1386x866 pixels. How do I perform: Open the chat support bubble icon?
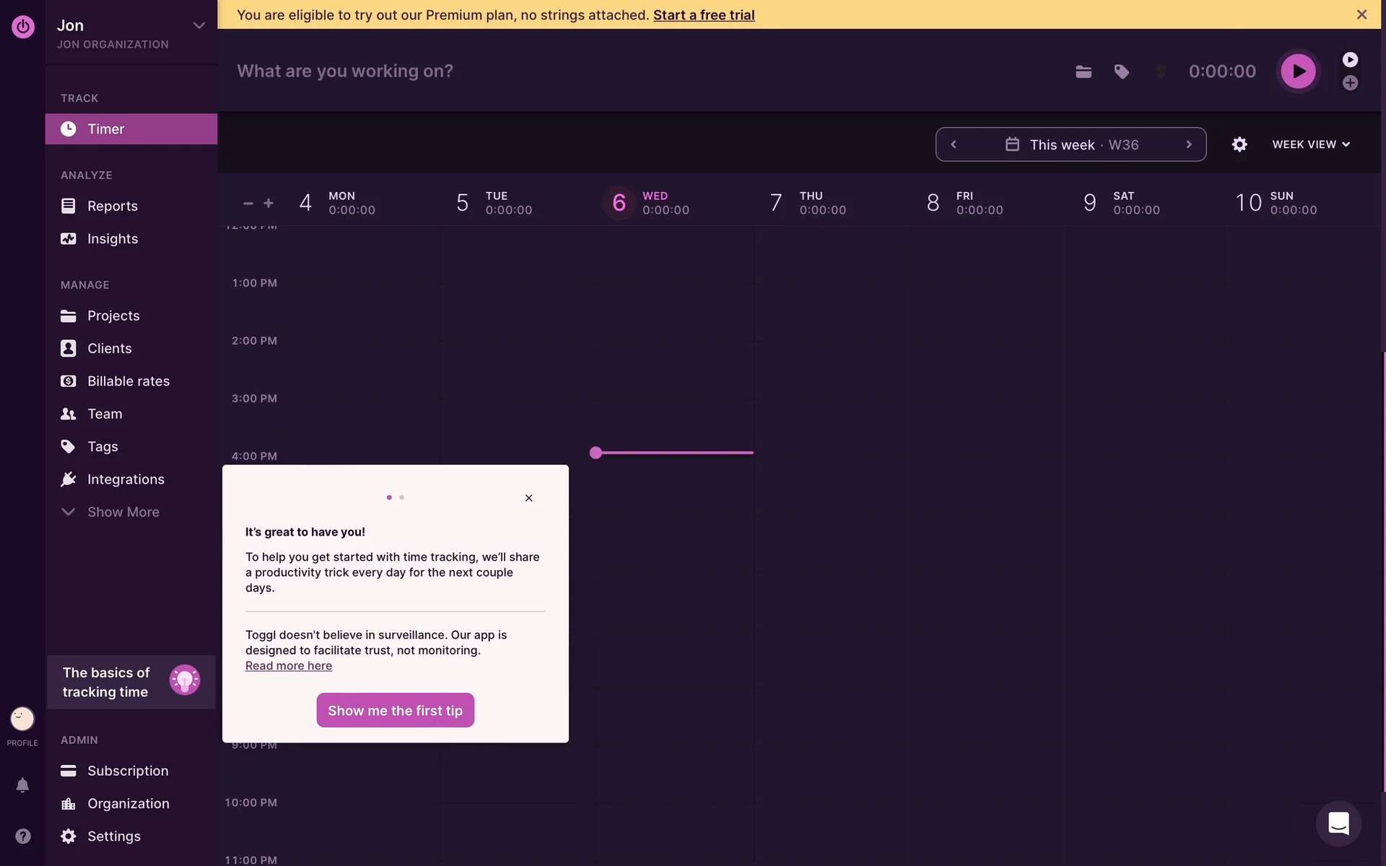(1338, 823)
